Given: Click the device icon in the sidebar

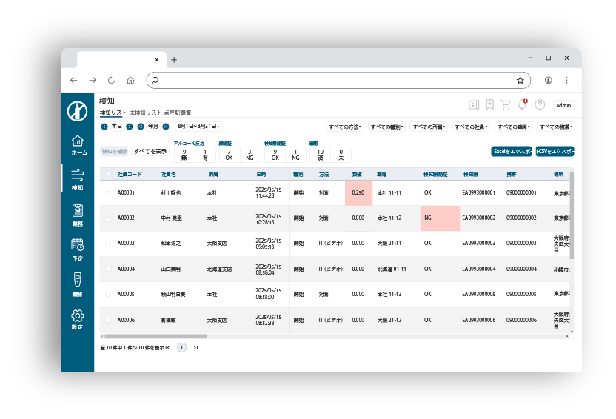Looking at the screenshot, I should tap(78, 284).
